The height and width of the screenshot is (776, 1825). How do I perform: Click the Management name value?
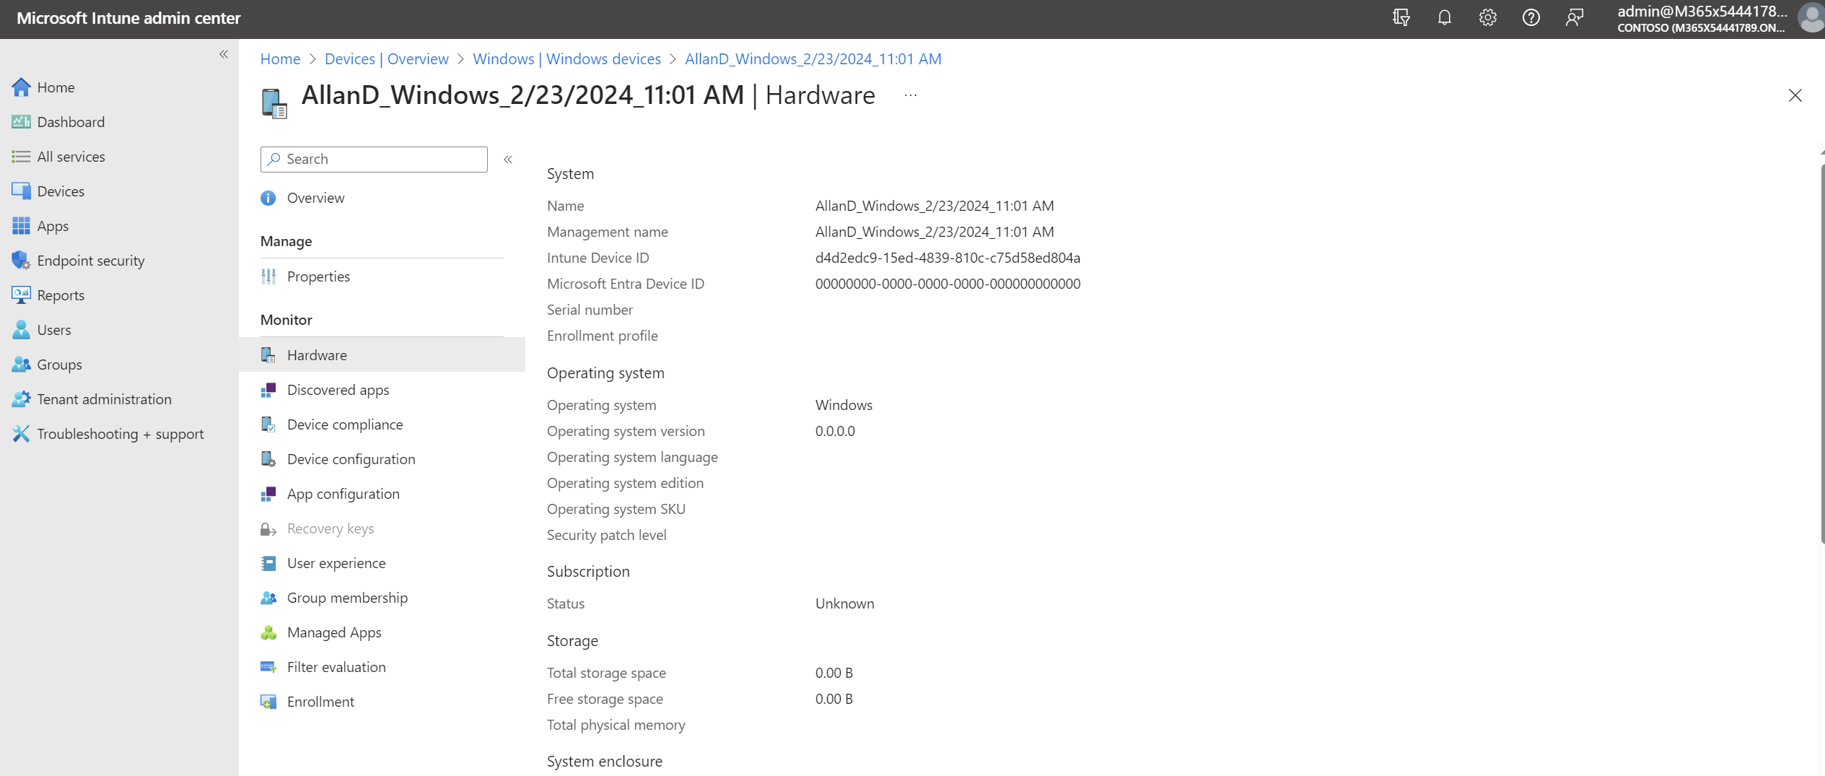click(x=935, y=232)
